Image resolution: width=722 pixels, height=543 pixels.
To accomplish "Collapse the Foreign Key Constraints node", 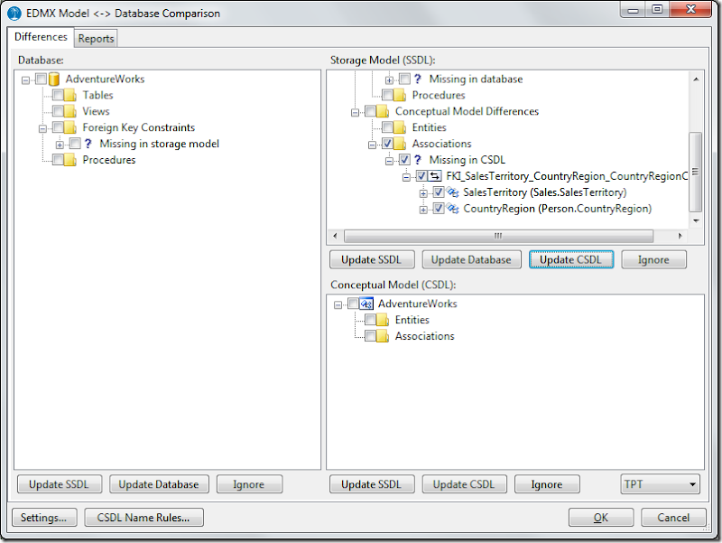I will pyautogui.click(x=42, y=128).
